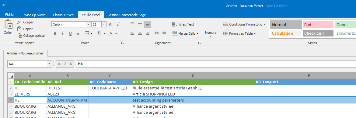Apply cell borders icon
356x118 pixels.
(x=87, y=33)
